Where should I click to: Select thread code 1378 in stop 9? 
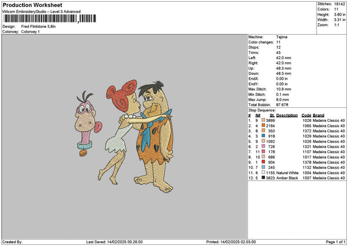307,162
